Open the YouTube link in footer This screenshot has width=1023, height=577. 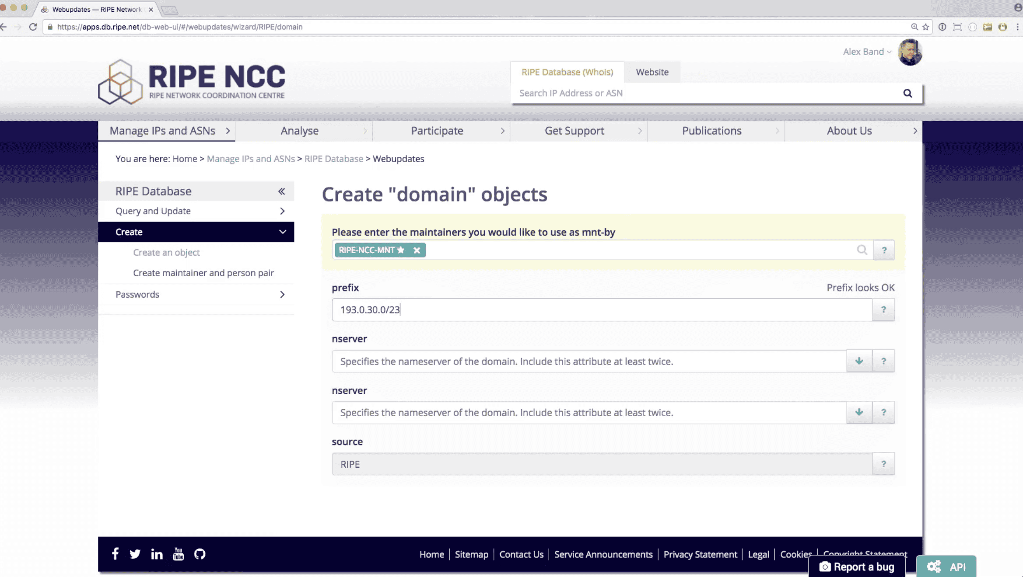tap(178, 554)
